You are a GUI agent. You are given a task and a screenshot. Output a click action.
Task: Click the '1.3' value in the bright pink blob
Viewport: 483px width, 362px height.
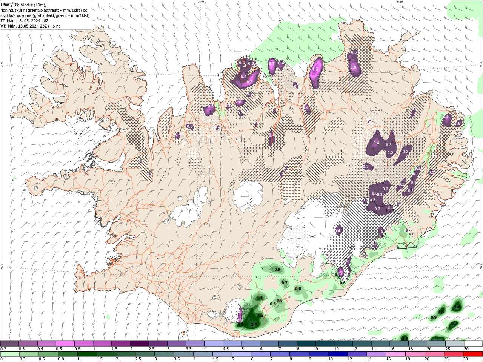click(315, 69)
